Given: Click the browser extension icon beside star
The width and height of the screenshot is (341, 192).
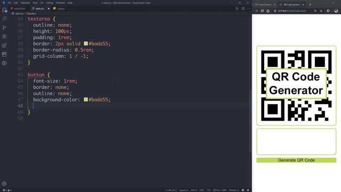Looking at the screenshot, I should coord(328,11).
